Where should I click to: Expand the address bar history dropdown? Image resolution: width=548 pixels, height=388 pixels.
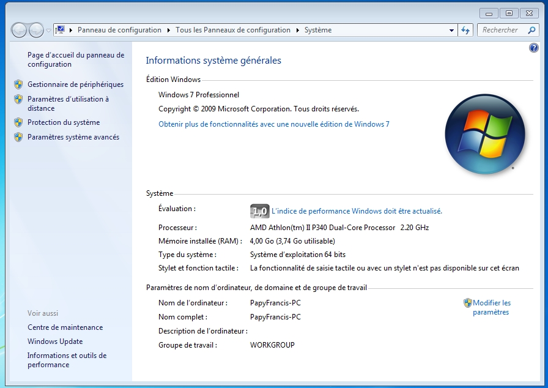(x=451, y=30)
